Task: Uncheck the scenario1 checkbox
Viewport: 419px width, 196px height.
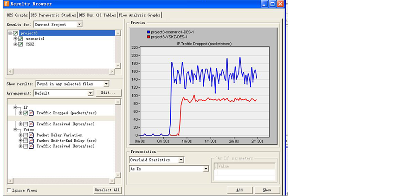Action: coord(20,39)
